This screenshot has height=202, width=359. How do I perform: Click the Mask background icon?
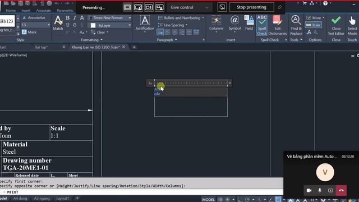point(24,32)
